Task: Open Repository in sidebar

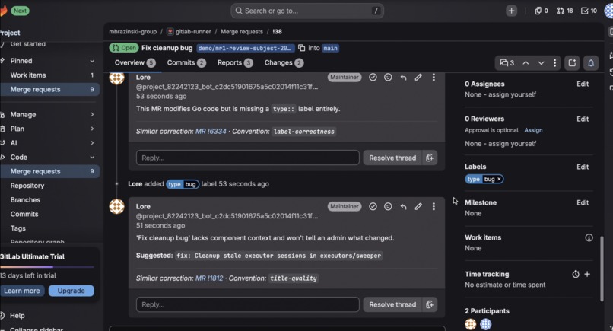Action: pos(49,186)
